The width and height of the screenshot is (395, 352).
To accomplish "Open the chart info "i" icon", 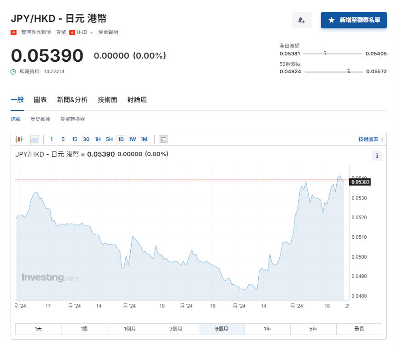I will click(377, 156).
